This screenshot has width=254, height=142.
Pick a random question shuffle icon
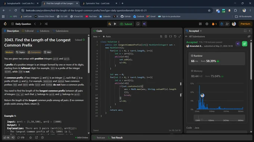(x=46, y=24)
